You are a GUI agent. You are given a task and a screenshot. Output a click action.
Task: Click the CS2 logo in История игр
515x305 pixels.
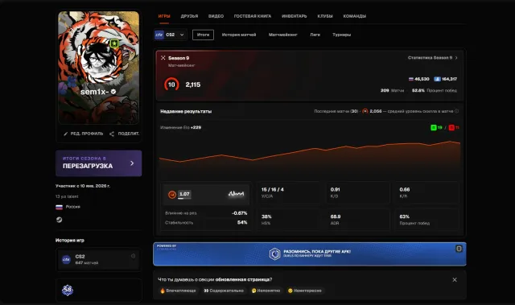tap(66, 259)
